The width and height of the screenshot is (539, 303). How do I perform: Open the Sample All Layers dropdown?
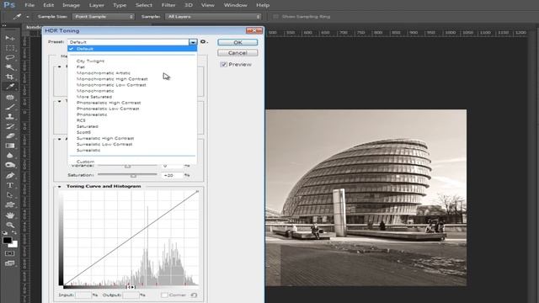click(213, 17)
